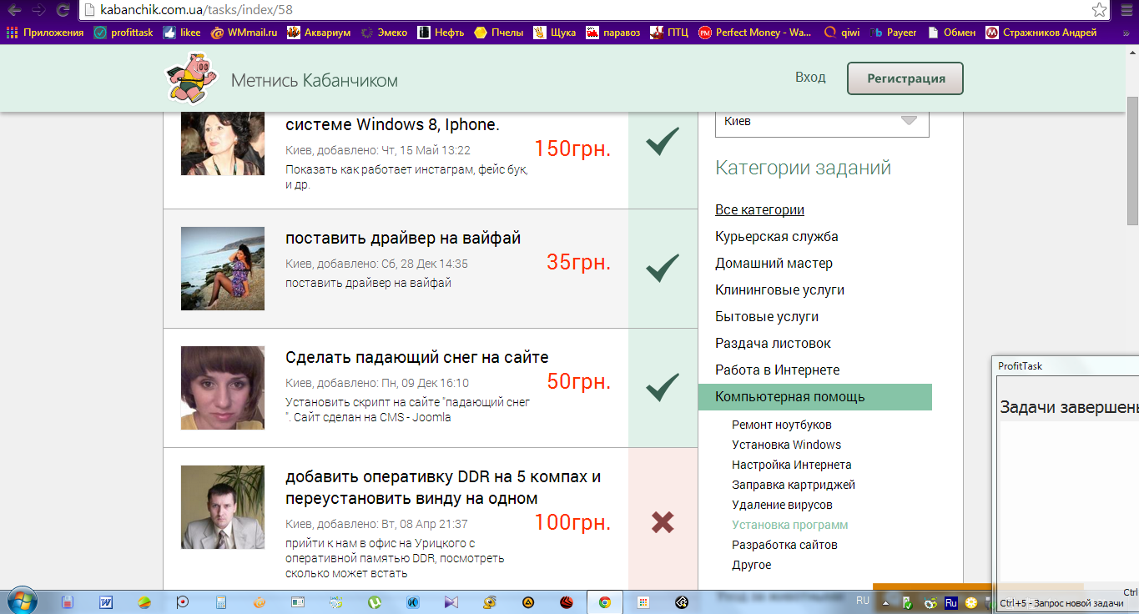Screen dimensions: 1139x614
Task: Select the Компьютерная помощь category
Action: coord(814,397)
